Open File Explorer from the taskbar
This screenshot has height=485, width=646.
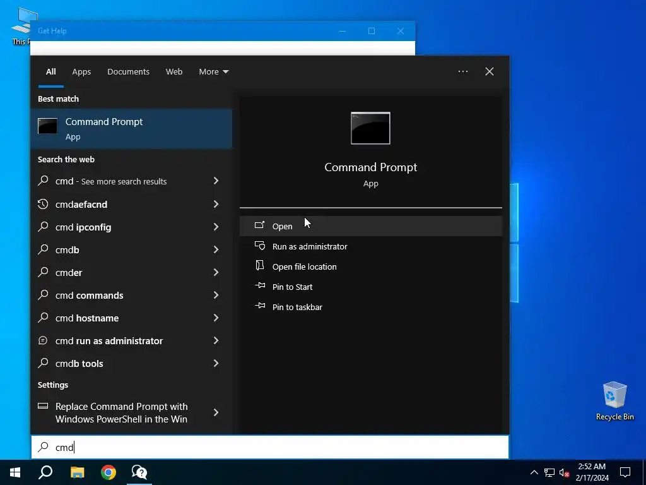pos(77,472)
